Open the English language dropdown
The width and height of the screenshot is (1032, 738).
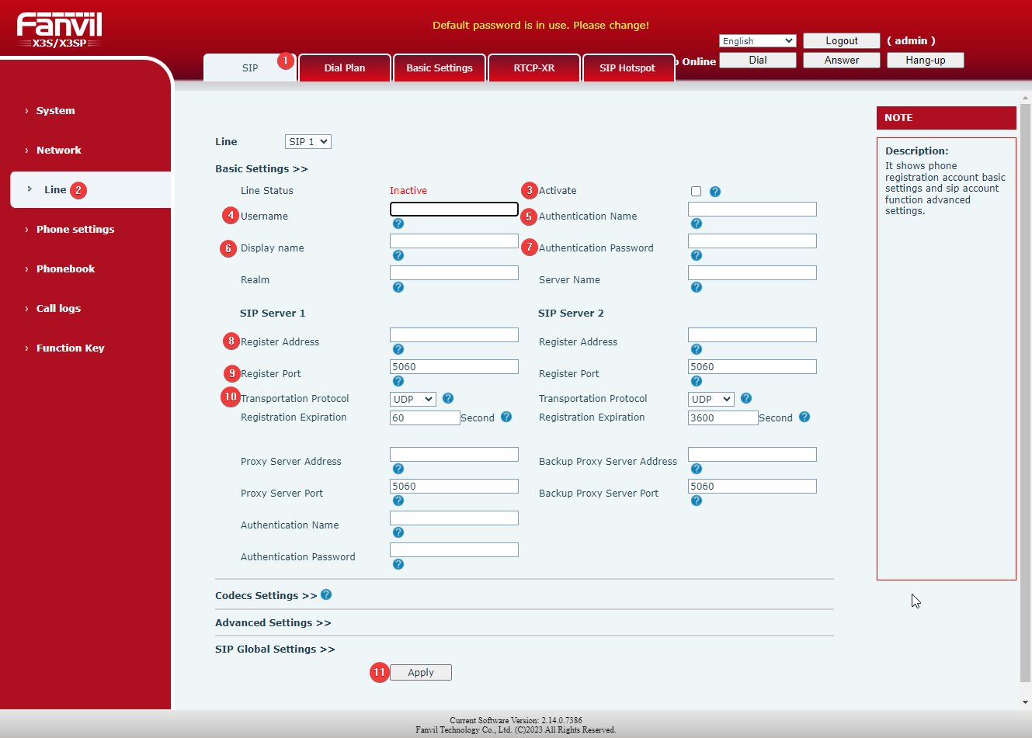(757, 41)
